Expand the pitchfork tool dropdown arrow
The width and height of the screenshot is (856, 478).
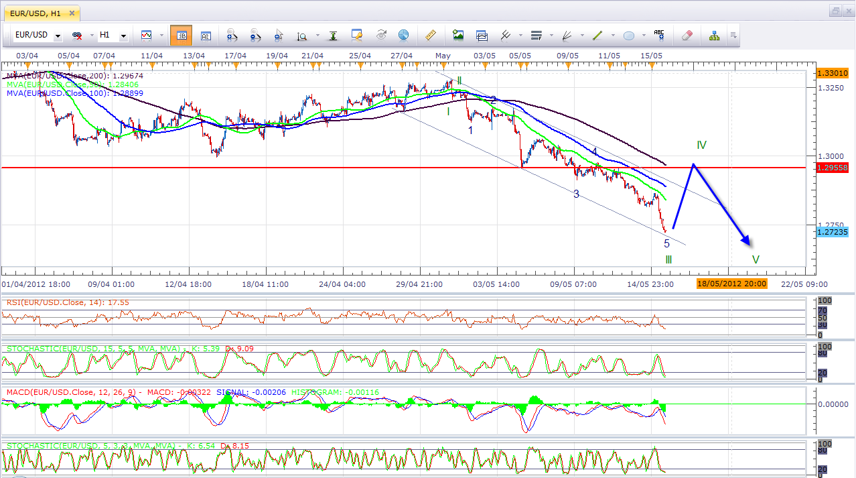pos(520,36)
